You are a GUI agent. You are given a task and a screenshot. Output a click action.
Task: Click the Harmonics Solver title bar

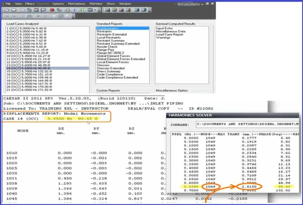click(232, 115)
